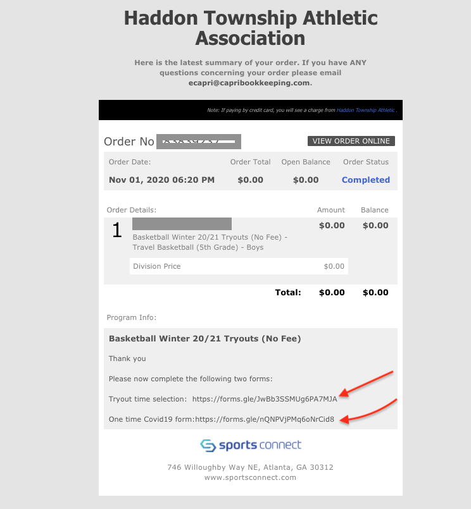This screenshot has height=509, width=471.
Task: Open the ecapri@capribookkeeping.com email address
Action: [249, 83]
